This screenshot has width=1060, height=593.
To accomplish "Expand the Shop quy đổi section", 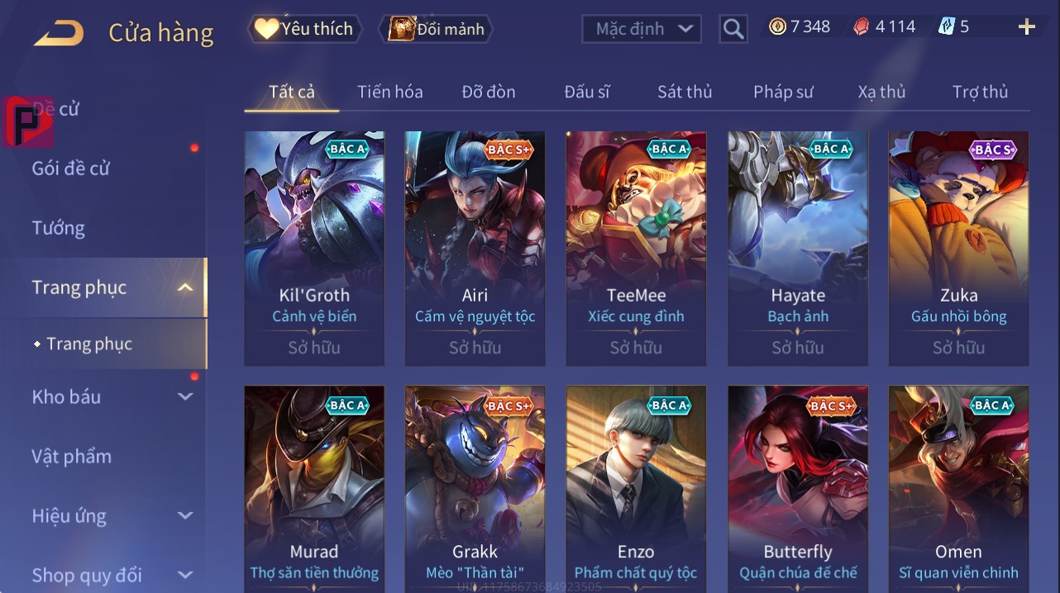I will (x=185, y=575).
